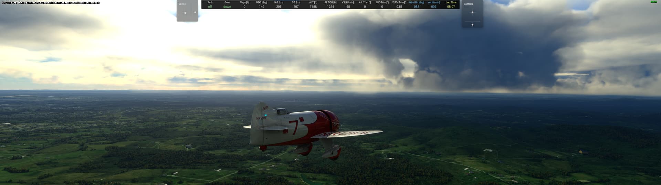This screenshot has height=185, width=661.
Task: Toggle the Gear status showing 'down'
Action: coord(227,7)
